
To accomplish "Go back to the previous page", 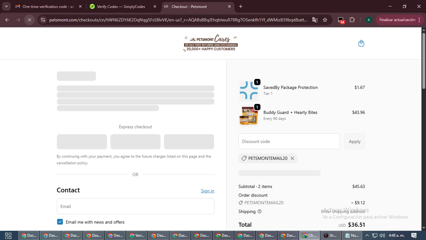I will tap(7, 20).
